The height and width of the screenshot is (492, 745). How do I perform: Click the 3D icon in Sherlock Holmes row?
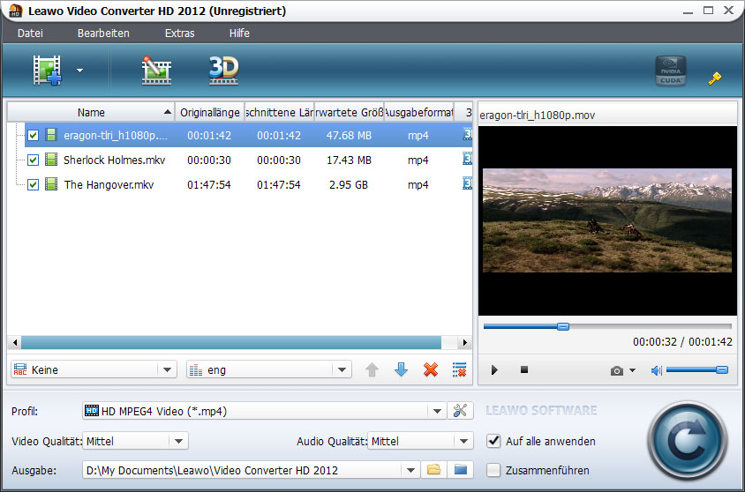[x=468, y=159]
